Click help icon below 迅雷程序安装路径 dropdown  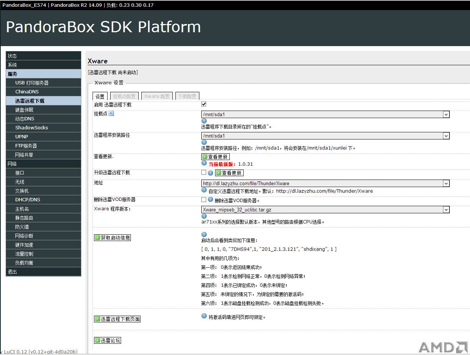click(204, 142)
